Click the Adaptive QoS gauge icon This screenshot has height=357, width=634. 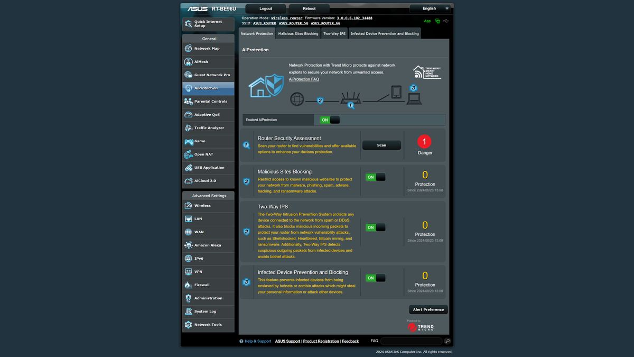tap(189, 115)
